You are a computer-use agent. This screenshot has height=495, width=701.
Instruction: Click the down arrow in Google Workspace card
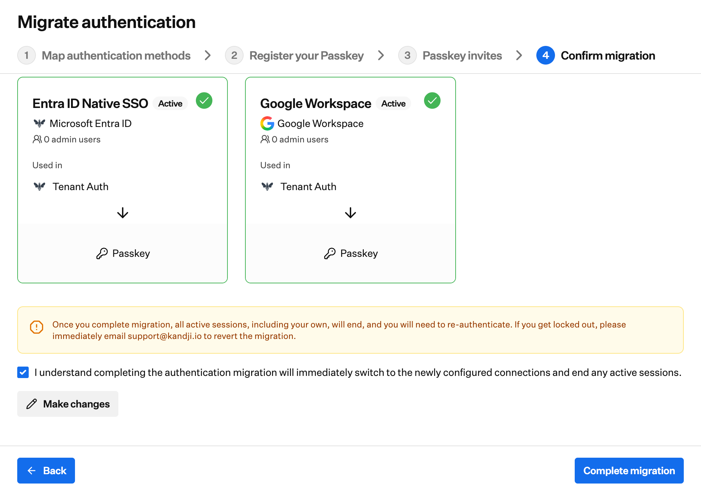(350, 213)
